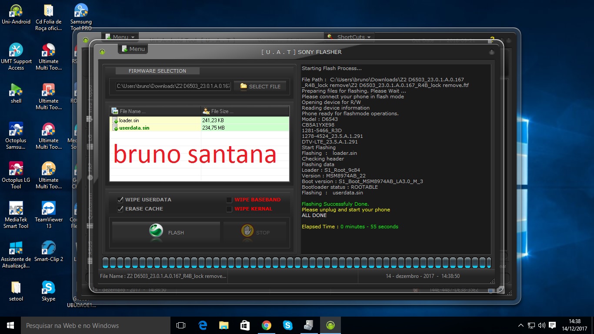The height and width of the screenshot is (334, 594).
Task: Open Assistente de Atualização desktop icon
Action: tap(16, 254)
